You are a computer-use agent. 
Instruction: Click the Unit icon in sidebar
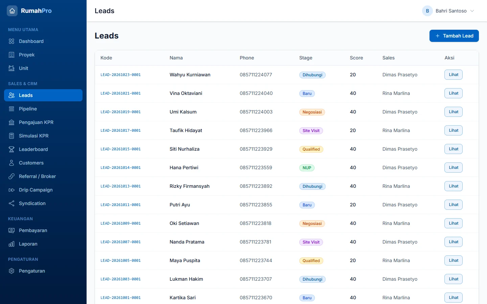pos(11,68)
